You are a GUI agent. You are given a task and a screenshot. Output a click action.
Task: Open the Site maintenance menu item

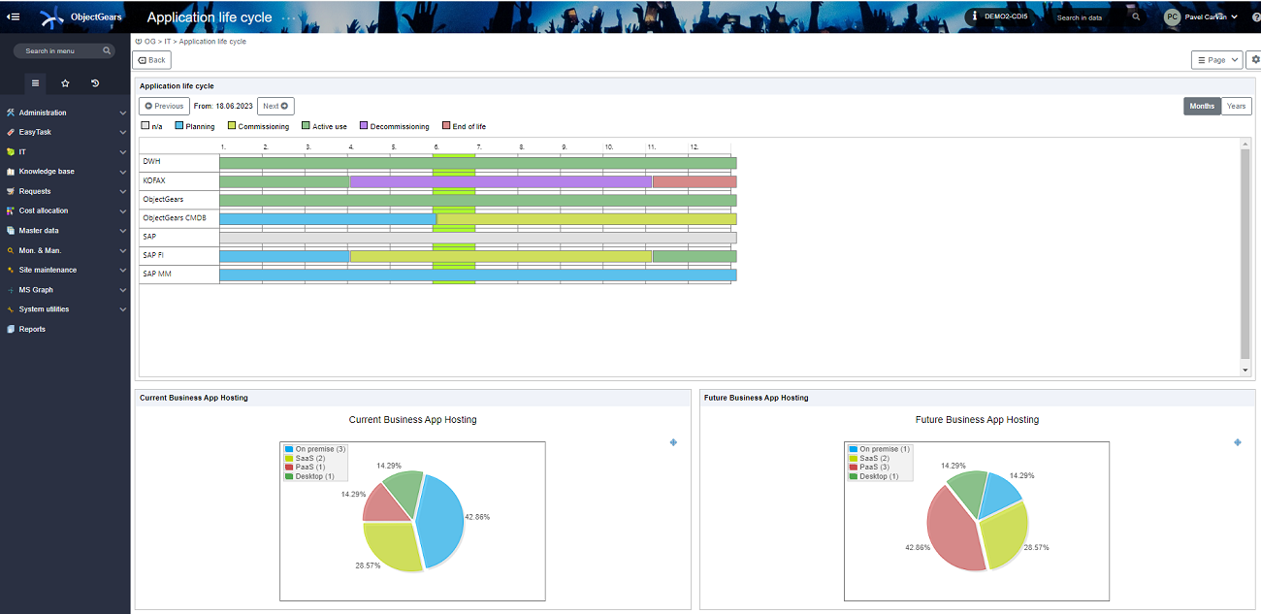pos(48,270)
